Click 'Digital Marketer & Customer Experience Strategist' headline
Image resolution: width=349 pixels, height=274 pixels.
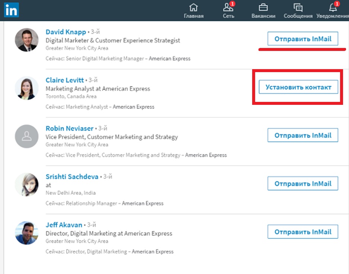click(112, 41)
